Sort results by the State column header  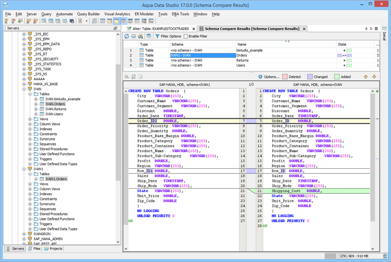coord(355,44)
